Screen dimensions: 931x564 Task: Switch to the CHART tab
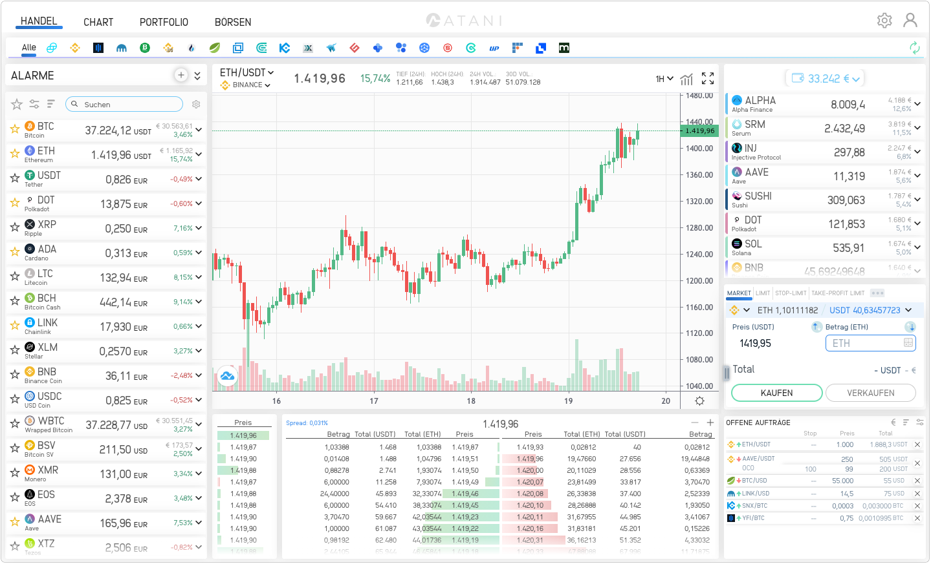98,22
